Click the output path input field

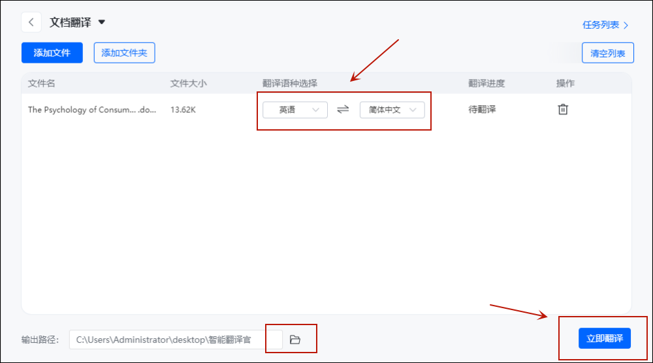(x=176, y=339)
